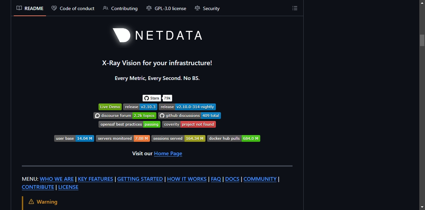Open the Live Demo badge

(110, 107)
